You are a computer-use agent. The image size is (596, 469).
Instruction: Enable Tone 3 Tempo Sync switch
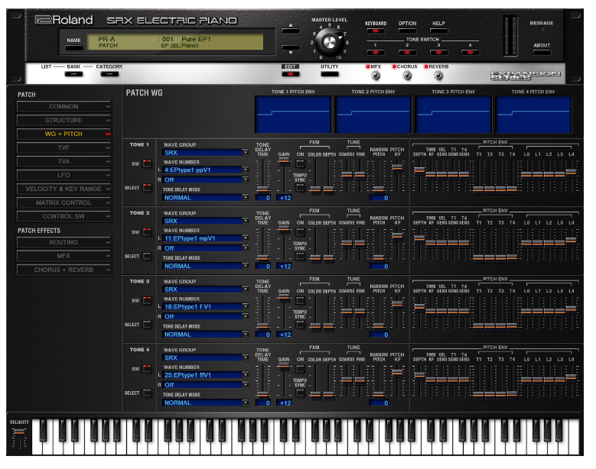[x=300, y=325]
